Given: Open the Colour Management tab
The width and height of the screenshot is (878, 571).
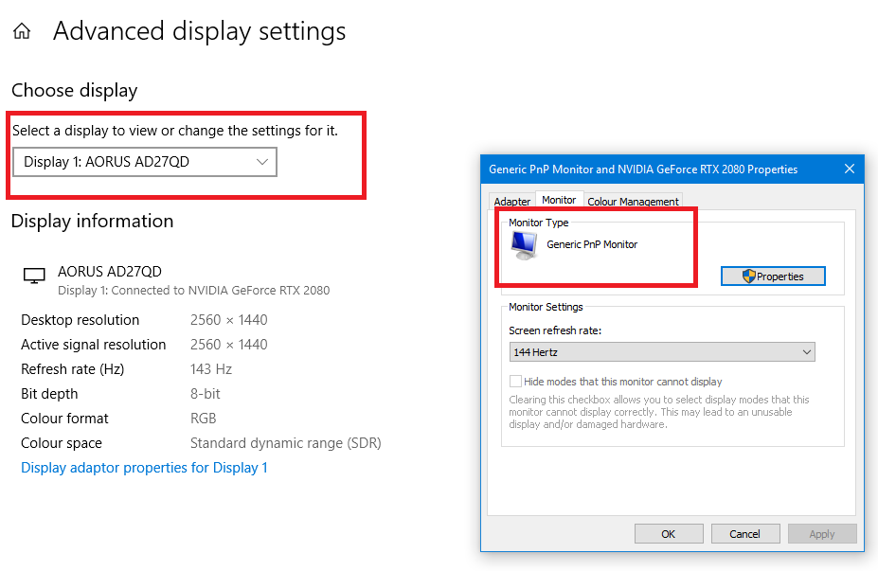Looking at the screenshot, I should (633, 201).
